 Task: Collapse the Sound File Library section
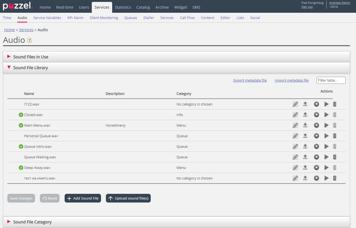click(x=30, y=68)
